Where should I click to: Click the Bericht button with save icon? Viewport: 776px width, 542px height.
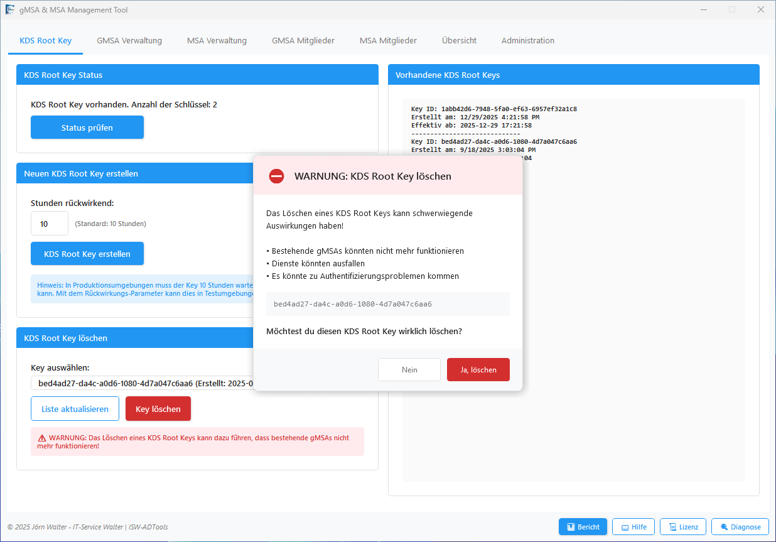583,527
